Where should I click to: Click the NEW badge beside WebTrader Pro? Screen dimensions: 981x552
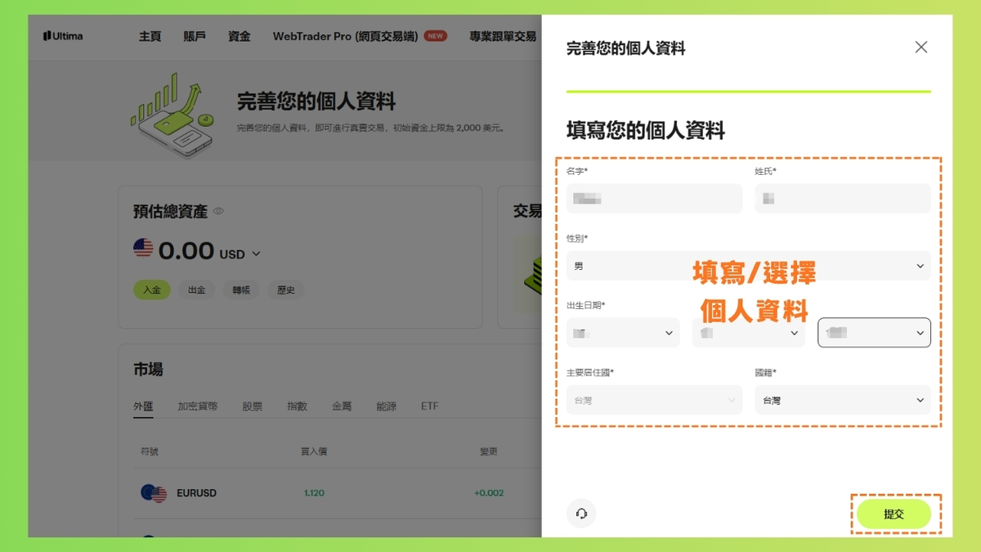coord(436,36)
